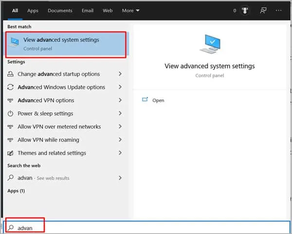Click the startup options user-drive icon
Image resolution: width=292 pixels, height=234 pixels.
pyautogui.click(x=10, y=74)
